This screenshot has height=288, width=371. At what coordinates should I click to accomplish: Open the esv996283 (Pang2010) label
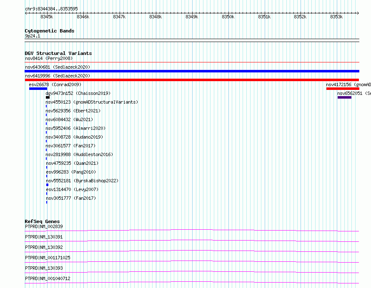(x=71, y=172)
